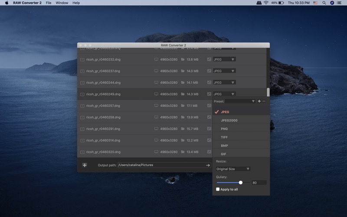Open the File menu
Viewport: 347px width, 217px height.
(x=49, y=3)
